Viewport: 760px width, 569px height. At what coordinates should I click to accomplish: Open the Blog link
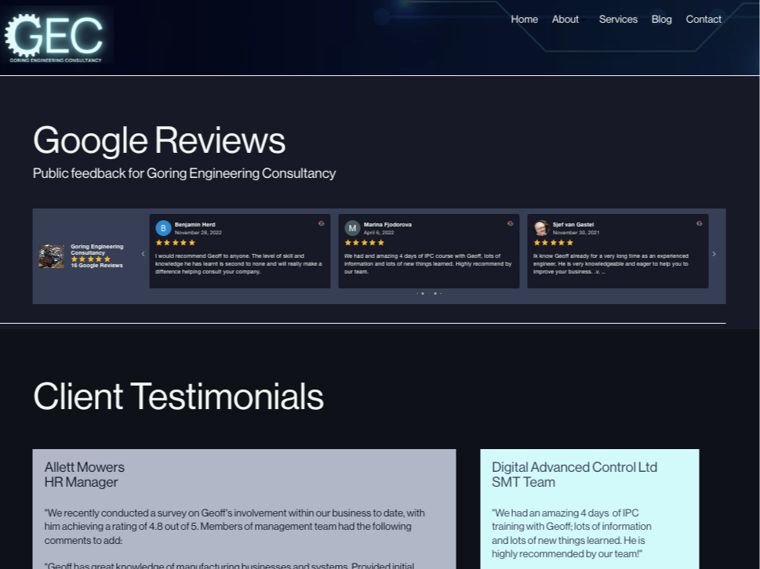[x=661, y=20]
